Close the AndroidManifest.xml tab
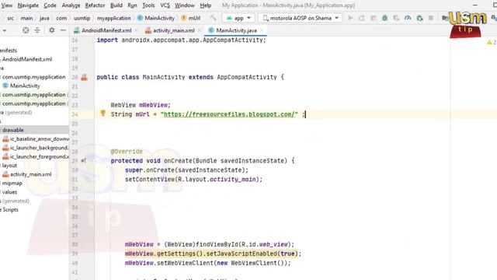 pyautogui.click(x=137, y=30)
